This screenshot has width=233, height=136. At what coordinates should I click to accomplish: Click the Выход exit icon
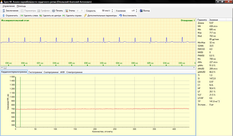point(141,11)
